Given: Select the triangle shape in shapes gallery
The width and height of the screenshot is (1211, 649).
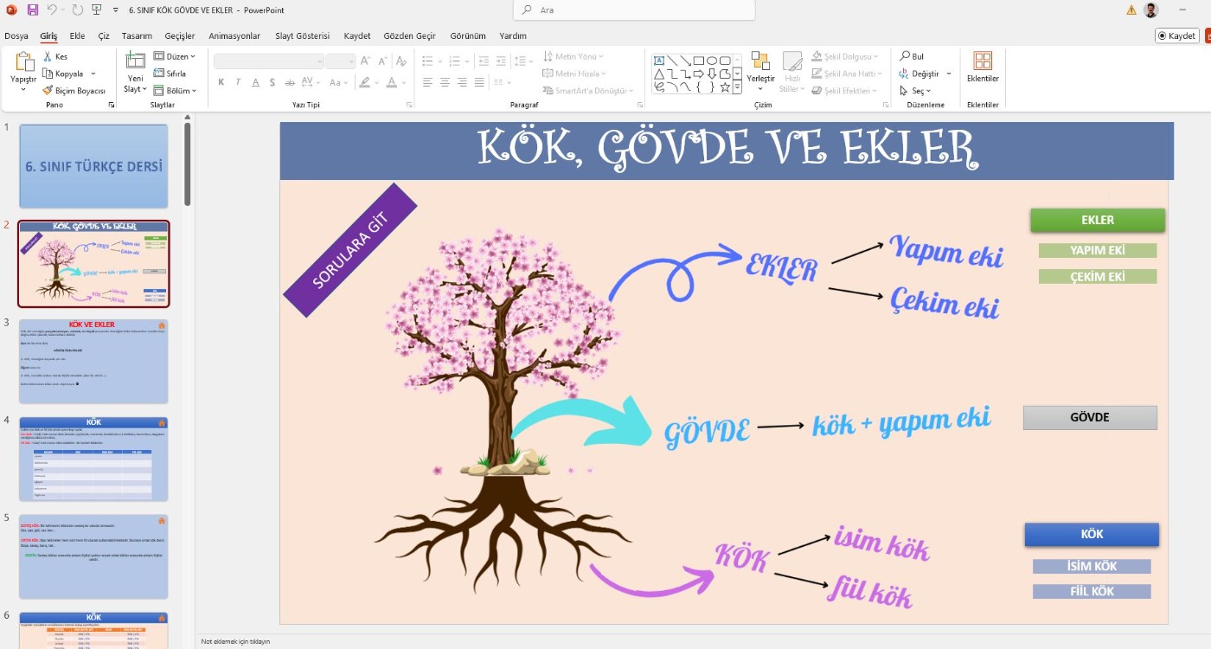Looking at the screenshot, I should pyautogui.click(x=659, y=74).
